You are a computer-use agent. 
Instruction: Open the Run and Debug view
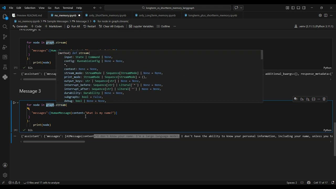point(5,47)
